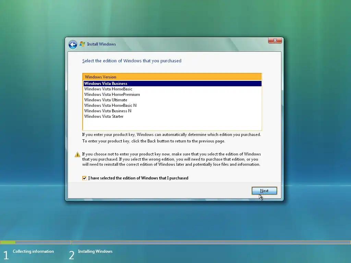Go back using the blue arrow button
The width and height of the screenshot is (351, 263).
coord(73,45)
